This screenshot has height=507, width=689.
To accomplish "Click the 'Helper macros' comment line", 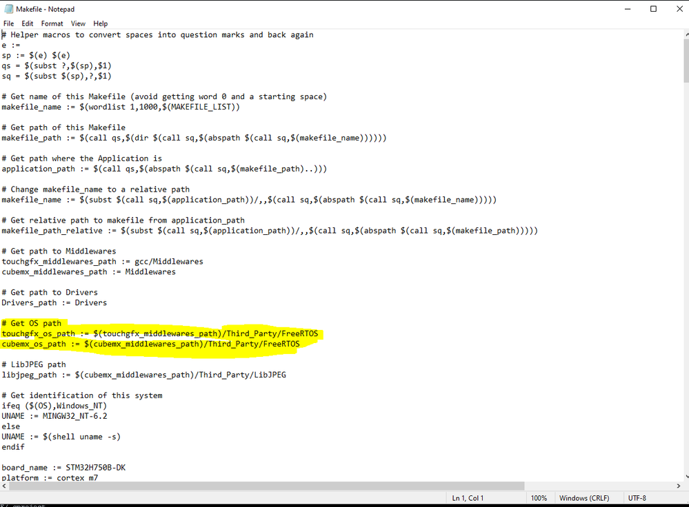I will pos(158,34).
